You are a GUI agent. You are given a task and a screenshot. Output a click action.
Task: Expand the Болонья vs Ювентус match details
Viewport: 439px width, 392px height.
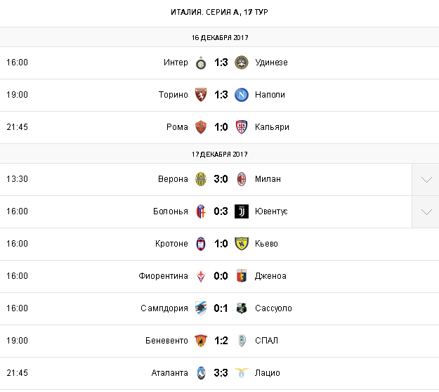426,212
